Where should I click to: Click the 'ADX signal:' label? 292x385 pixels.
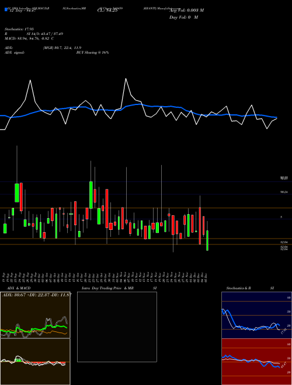15,52
